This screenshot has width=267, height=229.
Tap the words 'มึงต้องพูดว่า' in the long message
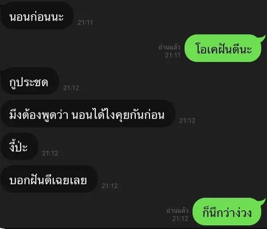pos(39,115)
